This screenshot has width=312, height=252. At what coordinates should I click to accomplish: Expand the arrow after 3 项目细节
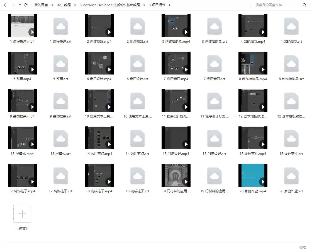[170, 5]
